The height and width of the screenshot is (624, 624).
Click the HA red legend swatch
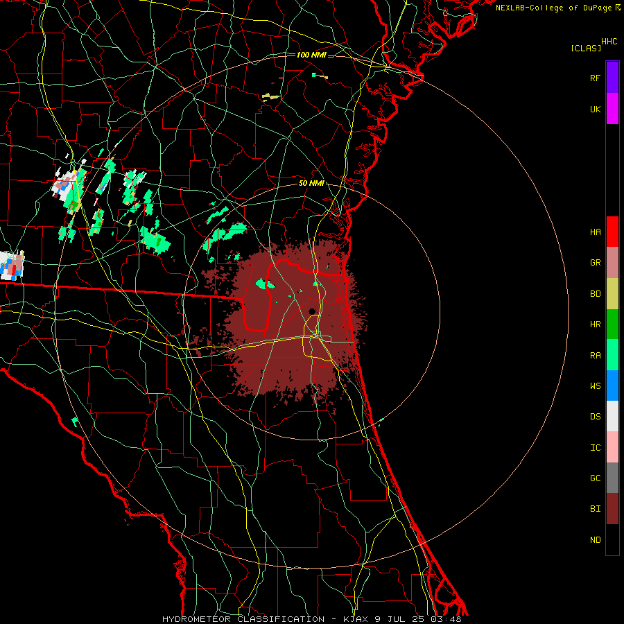click(612, 232)
